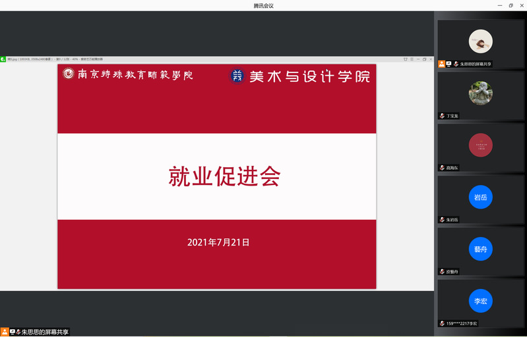
Task: Click the microphone icon beside 朱岩岳's name
Action: click(x=442, y=220)
